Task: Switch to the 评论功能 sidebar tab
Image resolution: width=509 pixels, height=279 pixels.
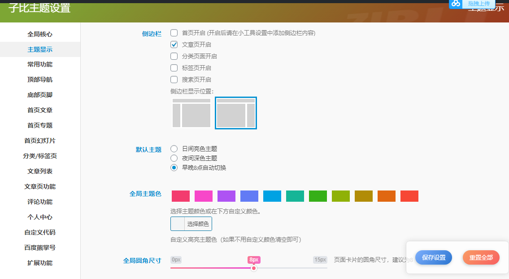Action: pos(39,202)
